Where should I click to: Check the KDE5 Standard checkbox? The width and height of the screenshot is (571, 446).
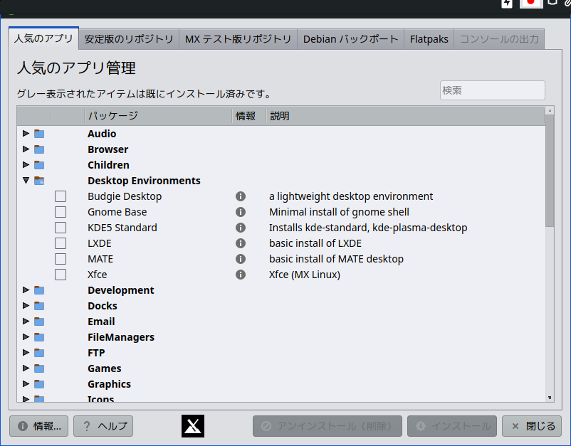pyautogui.click(x=61, y=228)
